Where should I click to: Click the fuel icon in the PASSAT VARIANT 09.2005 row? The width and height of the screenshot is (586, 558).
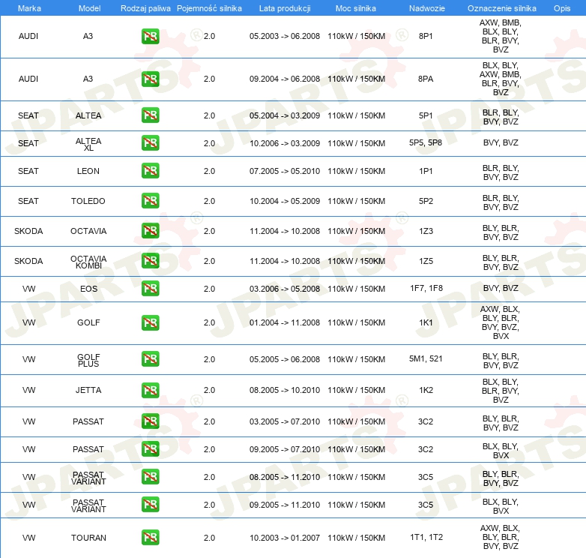[150, 505]
